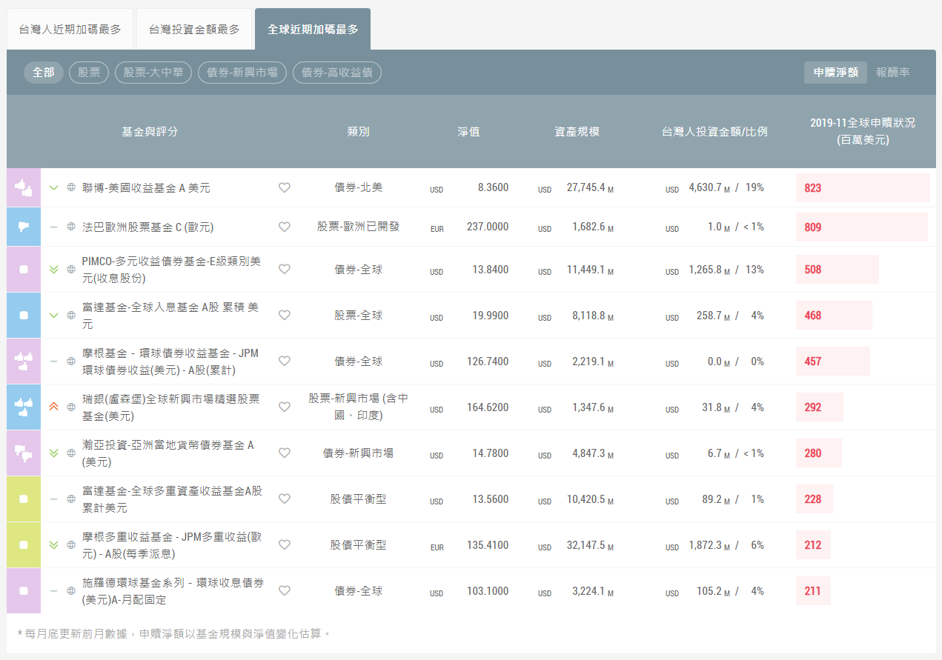942x660 pixels.
Task: Expand details for 聯博-美國收益基金 via green chevron
Action: click(53, 187)
